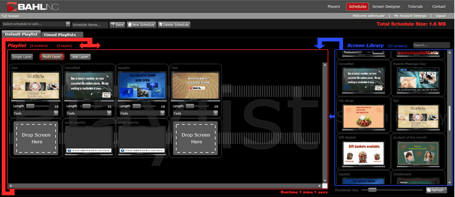Open My Account Settings link
The width and height of the screenshot is (455, 197).
(x=410, y=16)
